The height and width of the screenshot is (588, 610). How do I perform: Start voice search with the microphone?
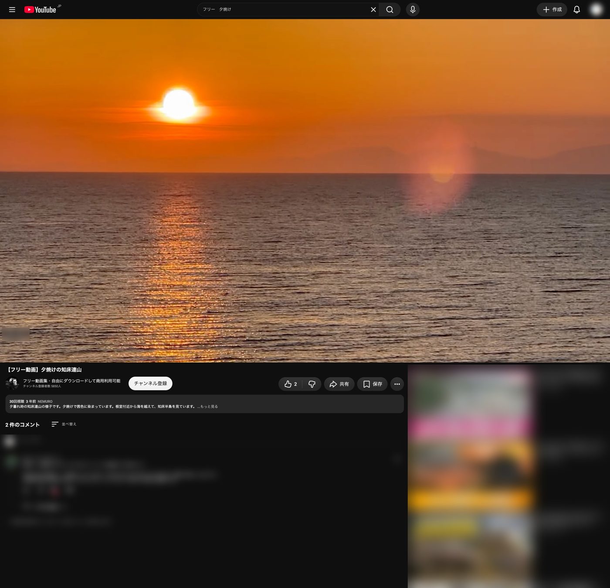[x=413, y=10]
